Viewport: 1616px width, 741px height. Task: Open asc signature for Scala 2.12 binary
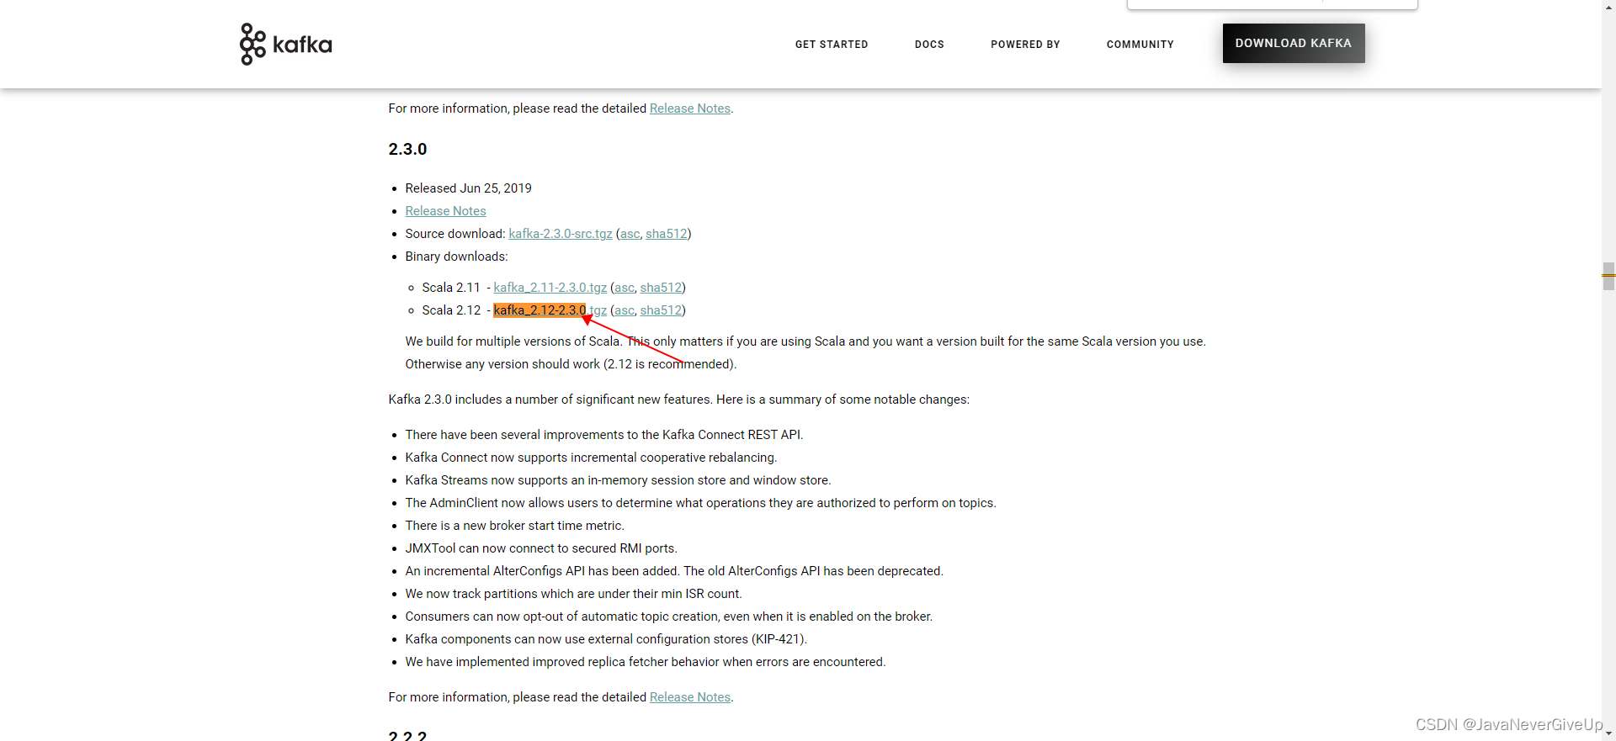[625, 310]
